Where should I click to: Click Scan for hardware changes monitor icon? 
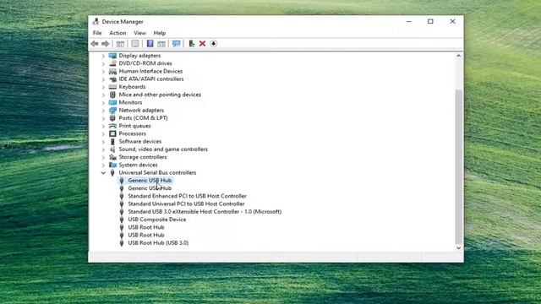pyautogui.click(x=177, y=44)
